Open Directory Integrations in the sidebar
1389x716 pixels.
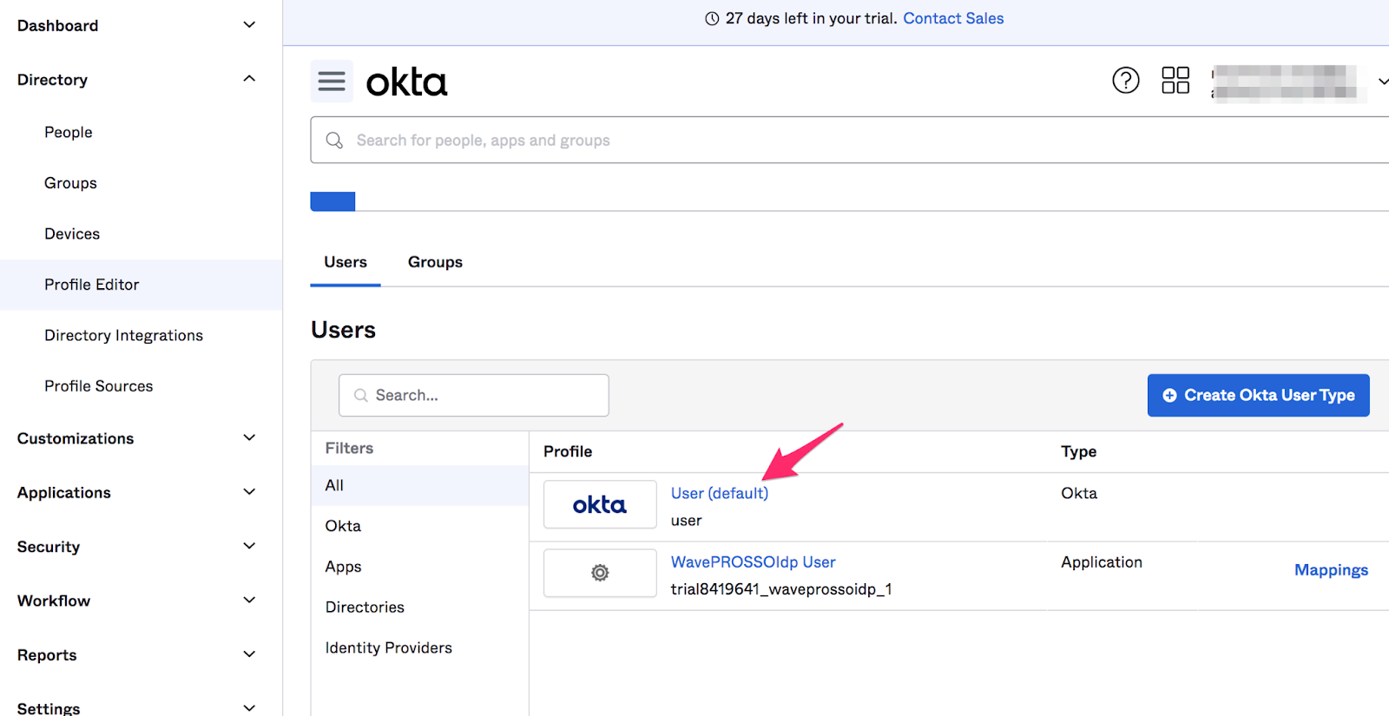click(x=123, y=335)
